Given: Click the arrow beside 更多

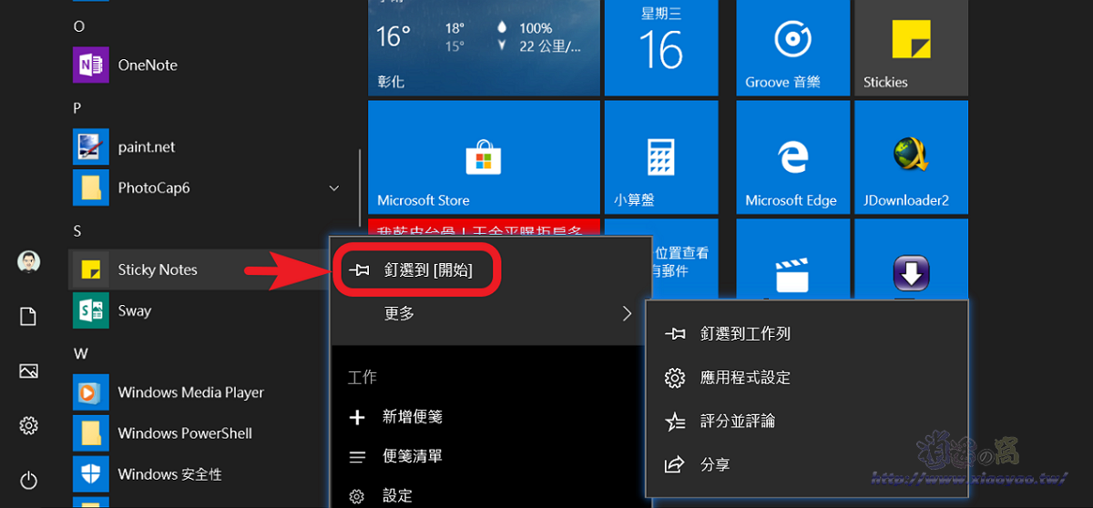Looking at the screenshot, I should click(627, 313).
